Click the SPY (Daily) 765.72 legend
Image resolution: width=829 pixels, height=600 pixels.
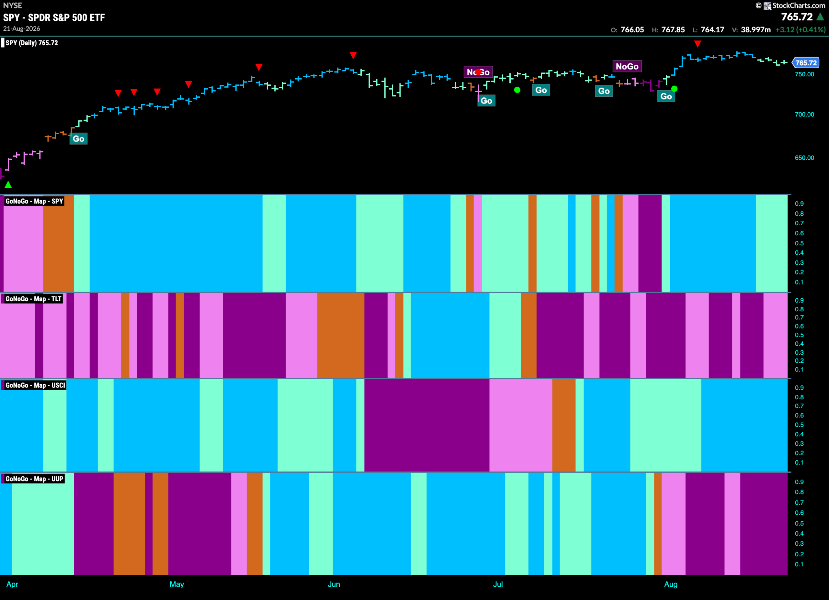[x=31, y=43]
